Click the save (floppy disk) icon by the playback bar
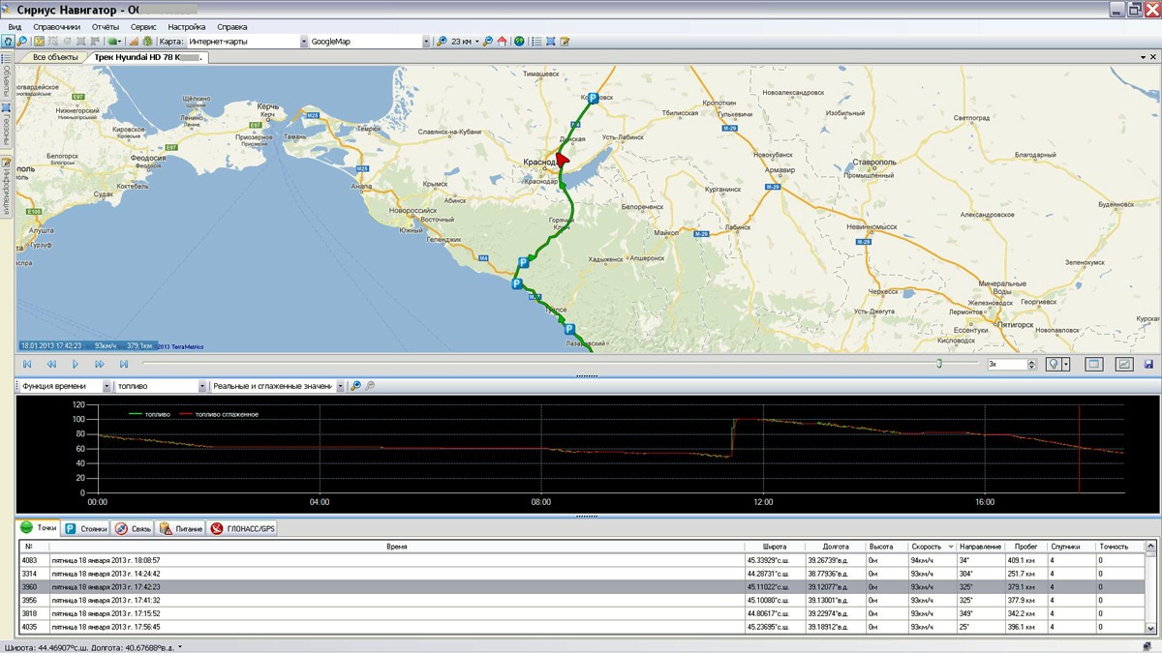Viewport: 1162px width, 653px height. [1148, 365]
